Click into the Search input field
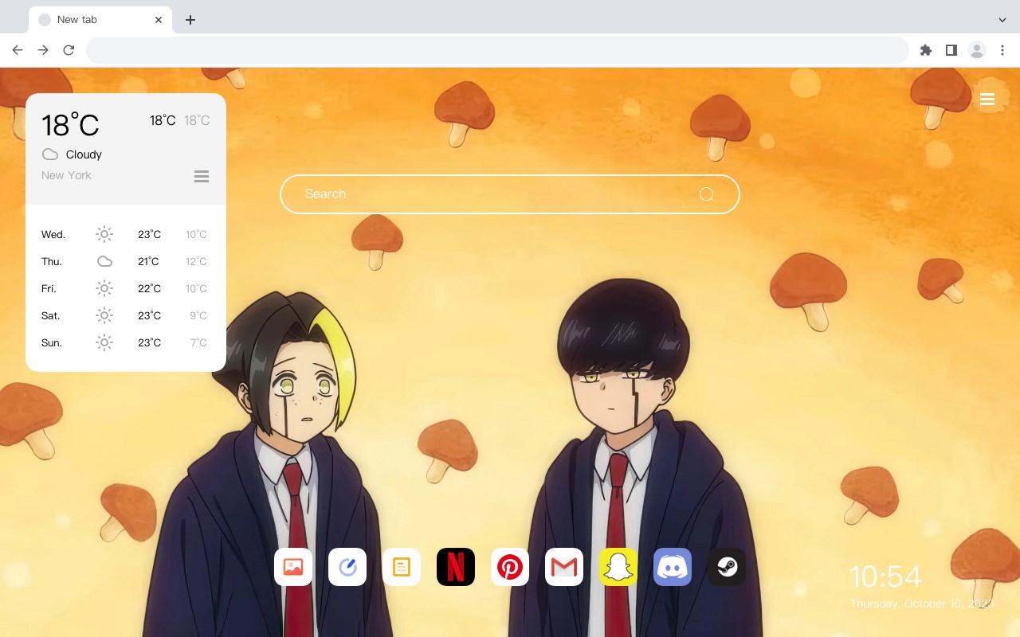Viewport: 1020px width, 637px height. (x=510, y=194)
